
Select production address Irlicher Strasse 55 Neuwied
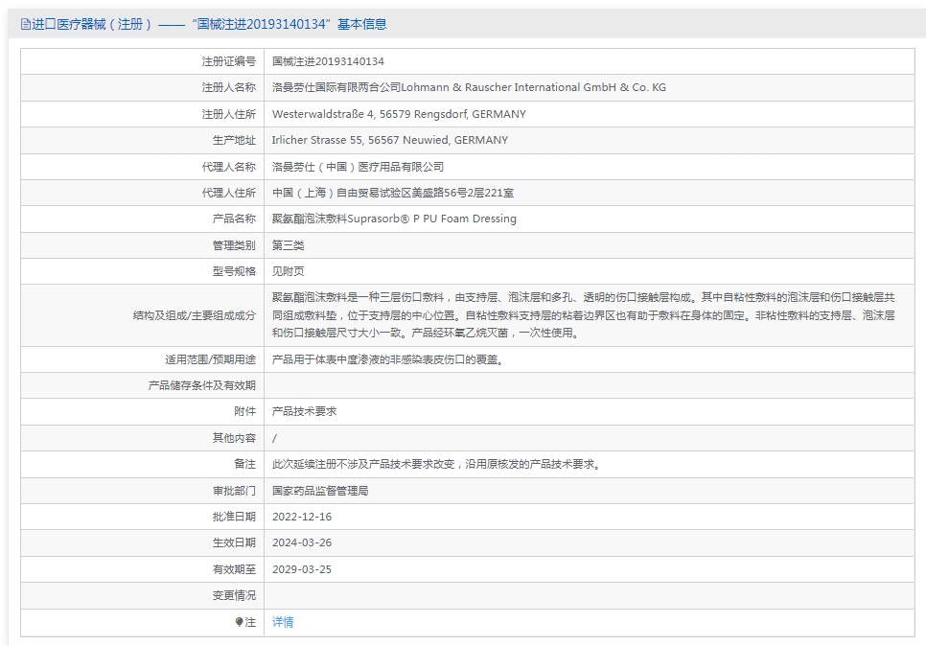click(x=390, y=140)
